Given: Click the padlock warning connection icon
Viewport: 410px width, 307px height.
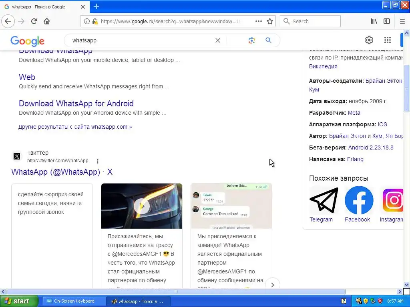Looking at the screenshot, I should point(95,22).
